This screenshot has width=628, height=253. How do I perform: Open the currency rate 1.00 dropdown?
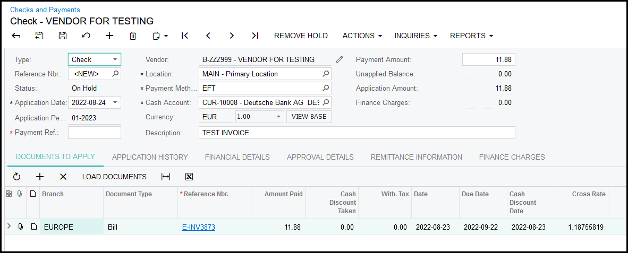tap(278, 117)
